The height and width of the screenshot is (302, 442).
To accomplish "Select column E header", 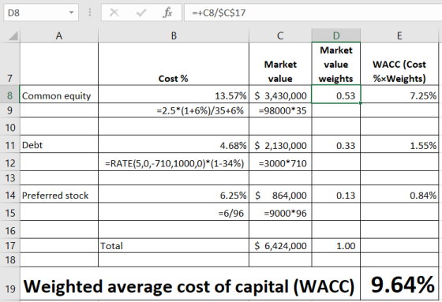I will coord(399,35).
